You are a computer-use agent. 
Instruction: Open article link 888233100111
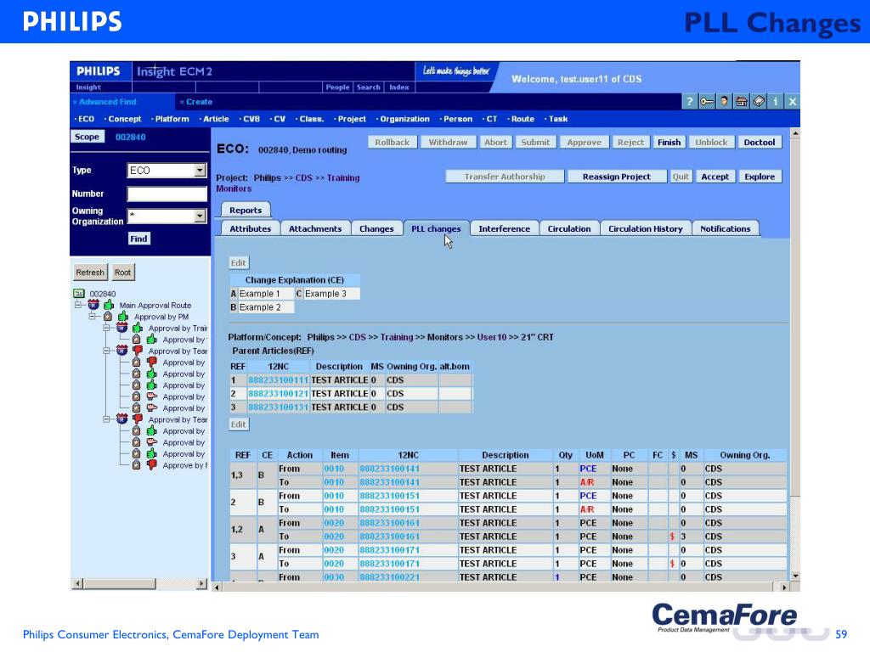click(278, 380)
